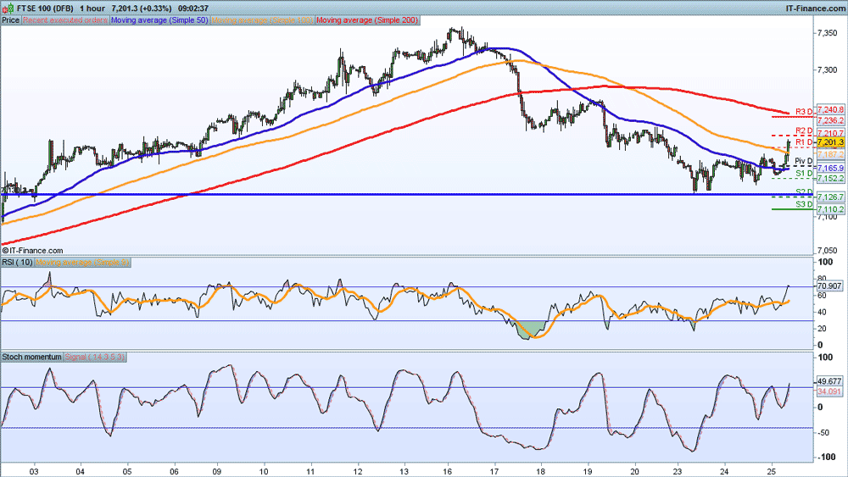Select the R1 D resistance label
Viewport: 848px width, 477px height.
804,142
